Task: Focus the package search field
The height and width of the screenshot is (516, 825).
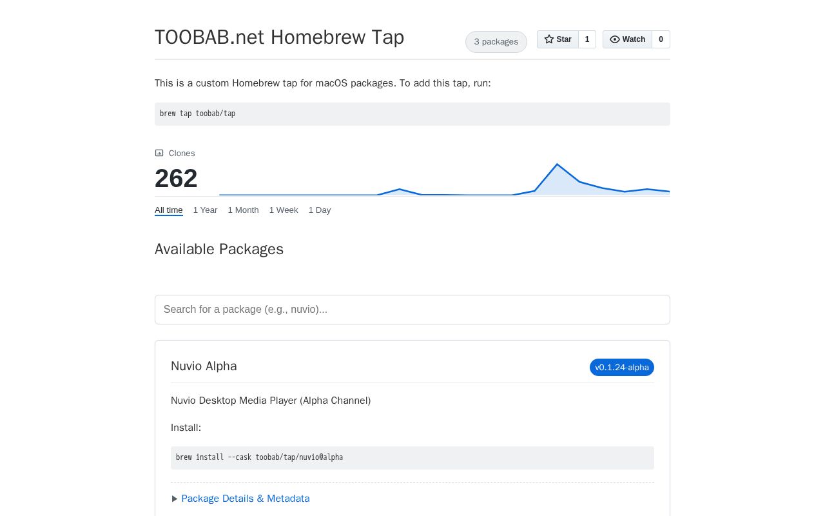Action: click(412, 310)
